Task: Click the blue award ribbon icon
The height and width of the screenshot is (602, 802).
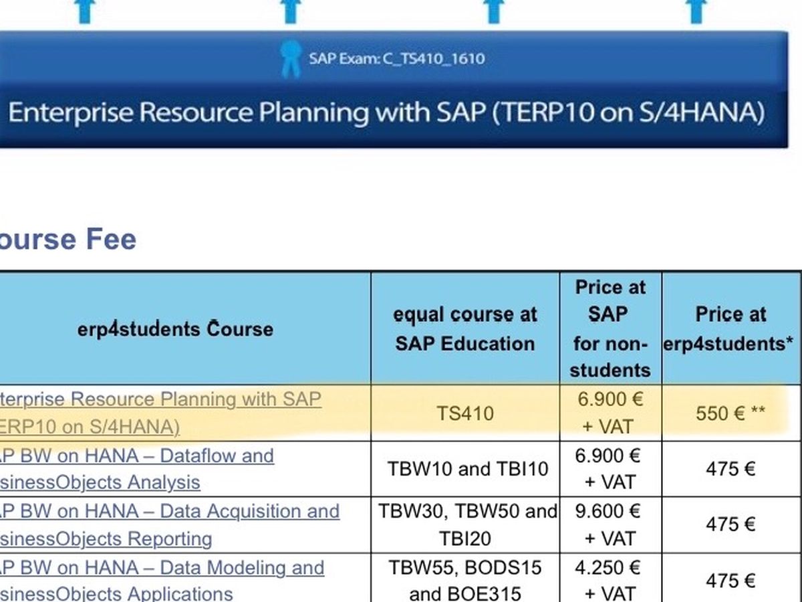Action: click(291, 58)
